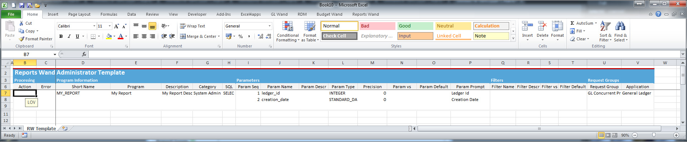Screen dimensions: 687x142
Task: Click the Delete cells icon
Action: 542,26
